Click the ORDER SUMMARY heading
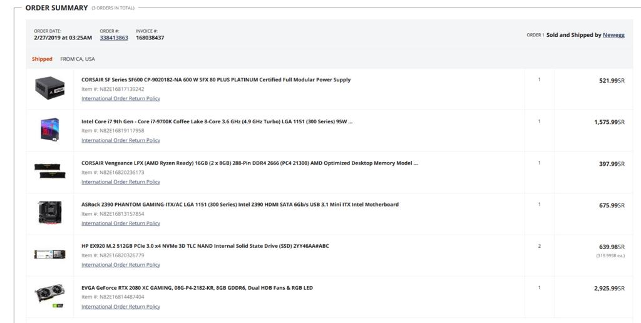The width and height of the screenshot is (641, 323). click(x=56, y=8)
